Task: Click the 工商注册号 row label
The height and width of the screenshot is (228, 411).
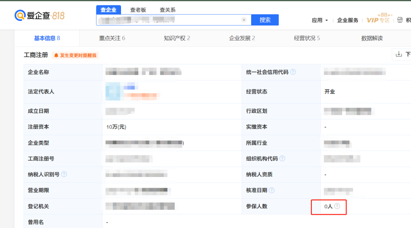Action: point(41,159)
